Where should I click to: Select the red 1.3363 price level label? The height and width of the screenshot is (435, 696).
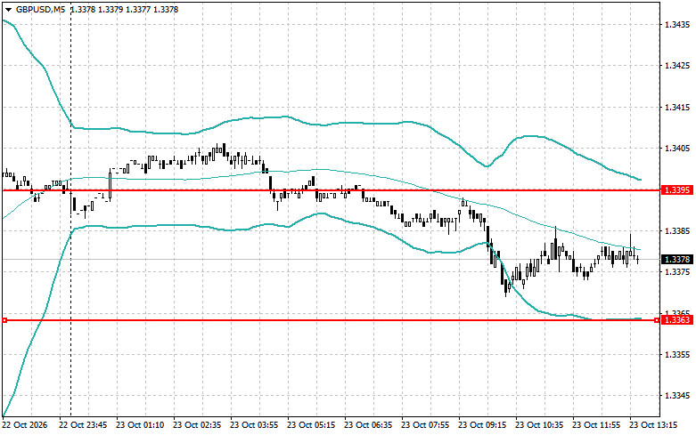click(677, 320)
